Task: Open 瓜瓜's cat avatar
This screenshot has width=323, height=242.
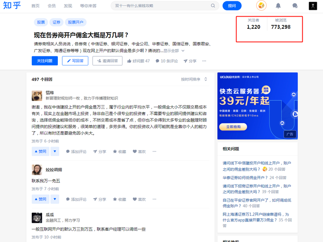Action: (37, 218)
